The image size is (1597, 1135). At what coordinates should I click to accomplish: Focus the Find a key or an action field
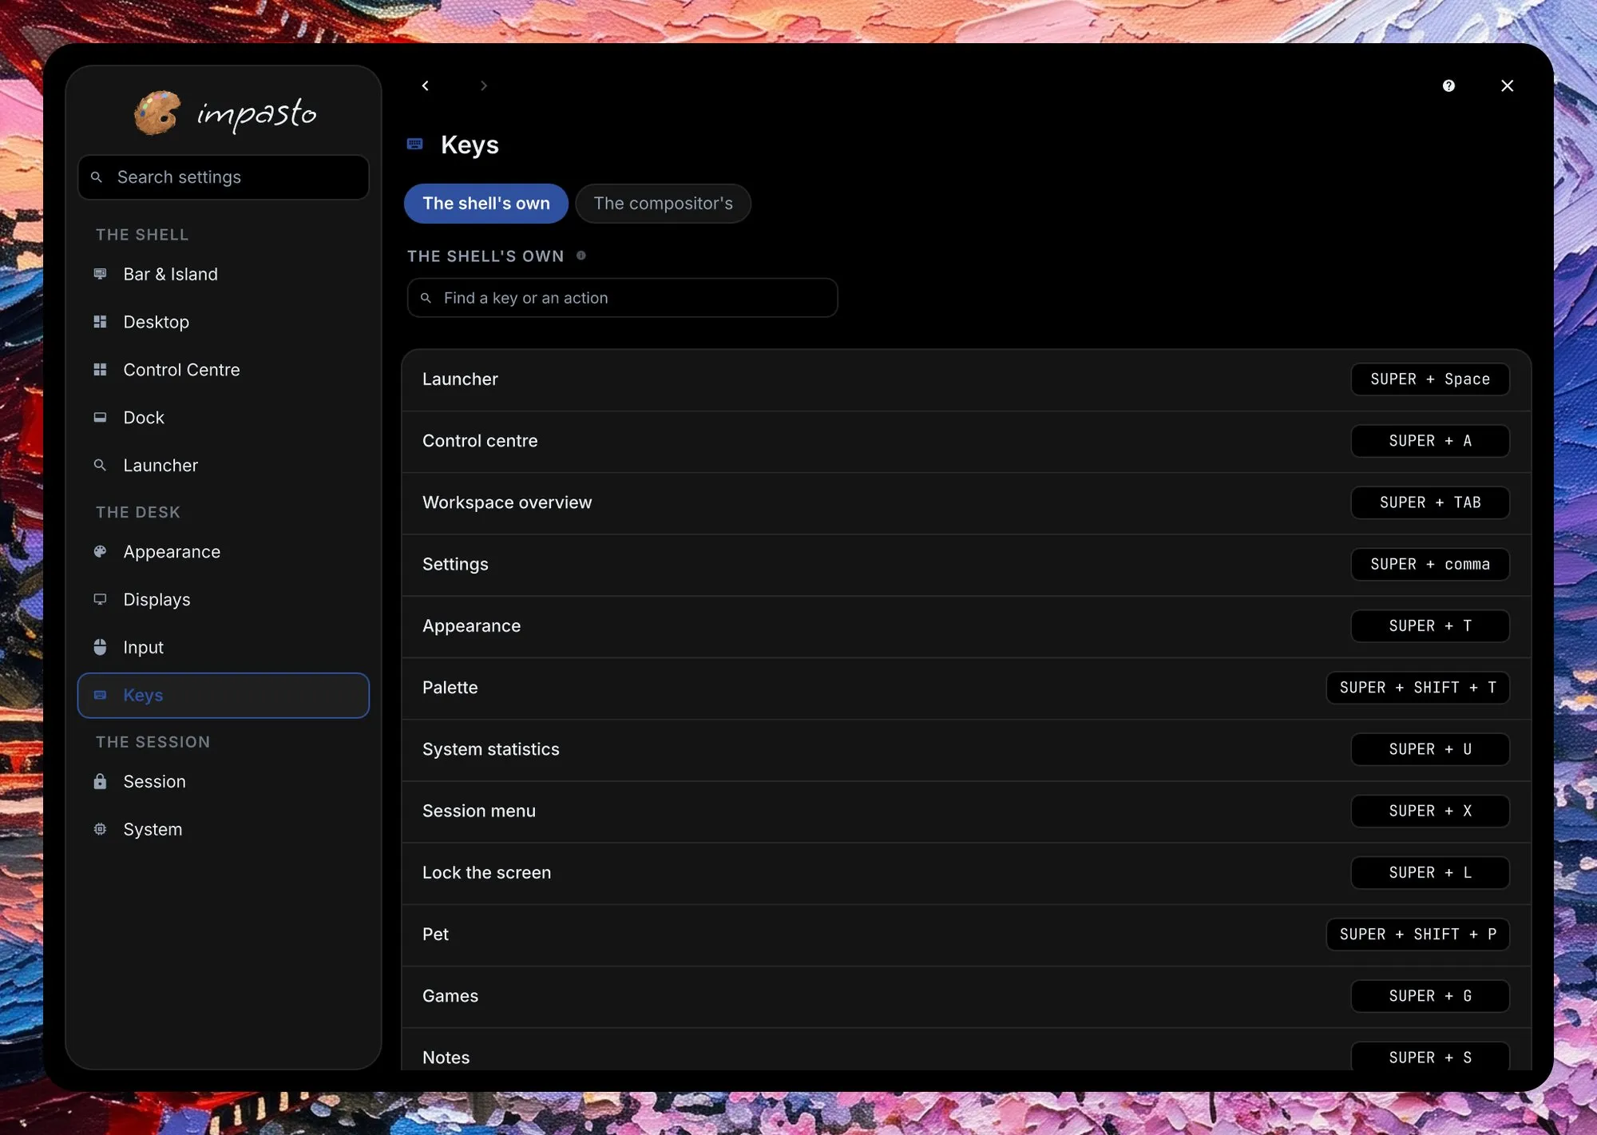point(622,298)
